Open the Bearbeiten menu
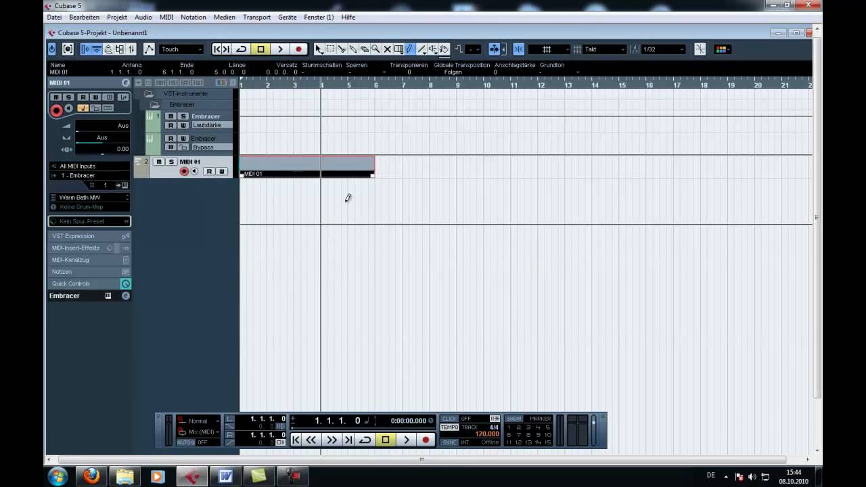Image resolution: width=866 pixels, height=487 pixels. click(x=84, y=17)
